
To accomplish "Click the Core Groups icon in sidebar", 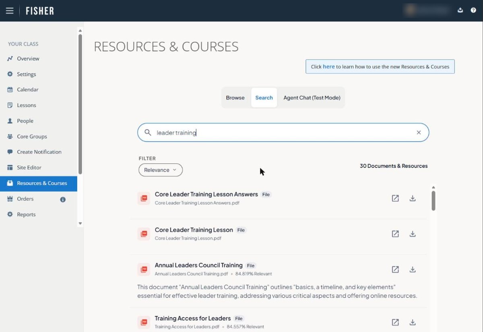I will tap(10, 136).
